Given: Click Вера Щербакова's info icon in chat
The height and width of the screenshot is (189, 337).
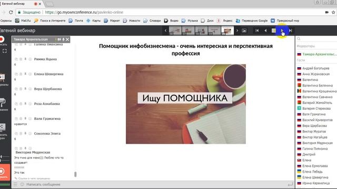Looking at the screenshot, I should pyautogui.click(x=30, y=89).
